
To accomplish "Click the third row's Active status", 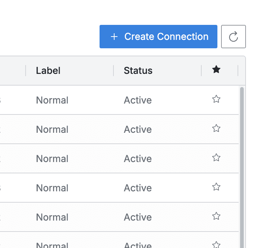I will [138, 159].
